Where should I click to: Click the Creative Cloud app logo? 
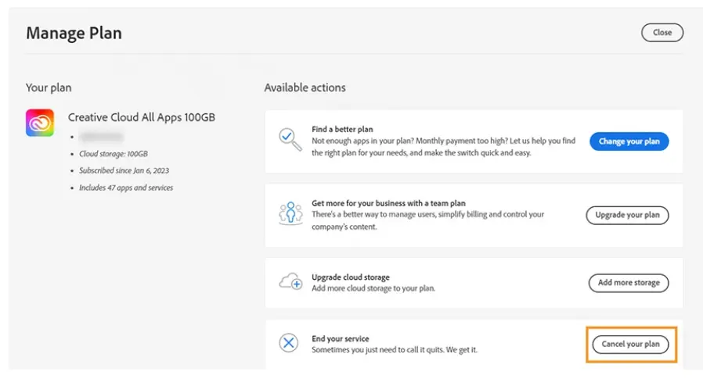[40, 123]
